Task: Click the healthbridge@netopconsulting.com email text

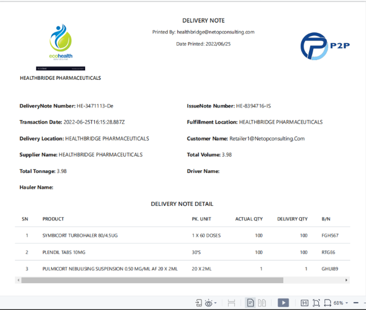Action: point(216,32)
